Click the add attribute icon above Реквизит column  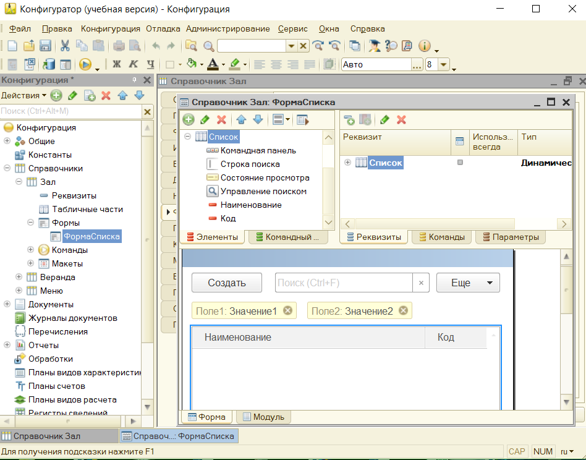pos(349,119)
